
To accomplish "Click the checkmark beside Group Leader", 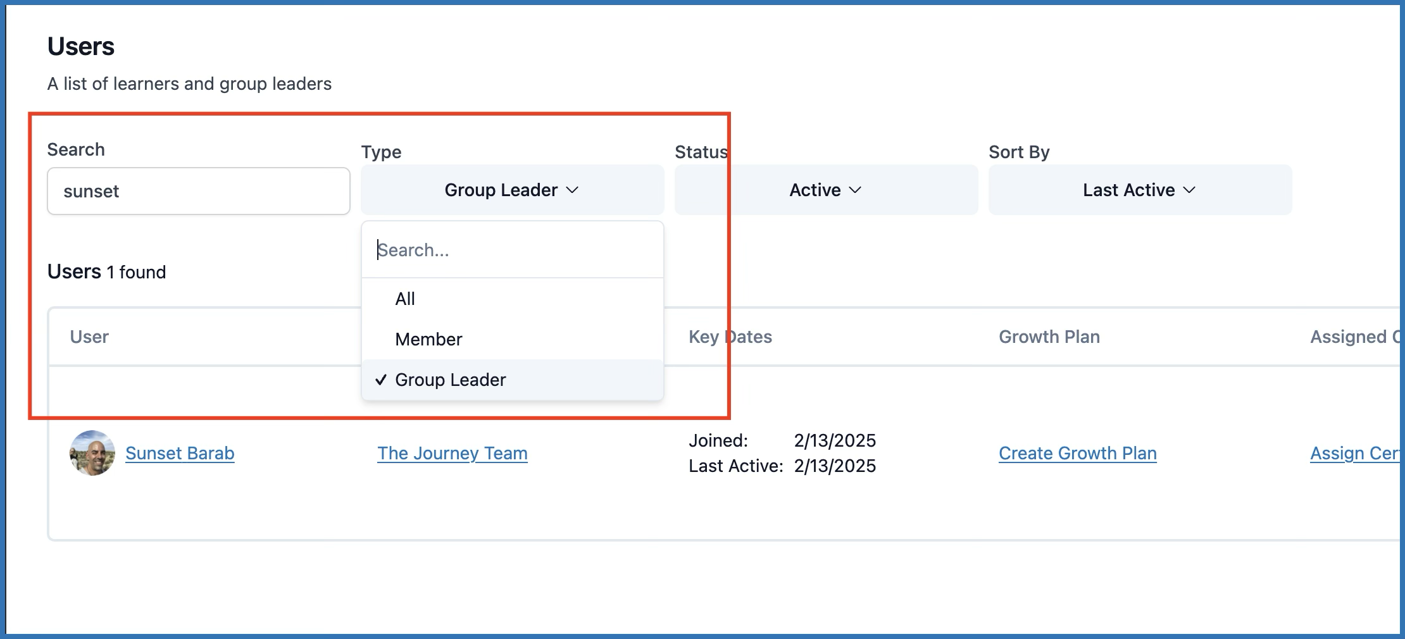I will click(x=381, y=380).
